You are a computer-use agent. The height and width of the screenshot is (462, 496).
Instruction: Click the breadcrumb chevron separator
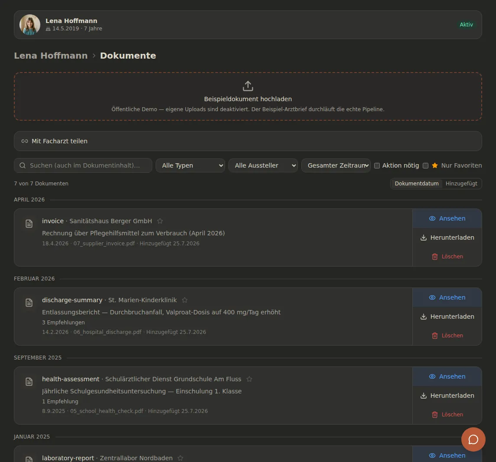[94, 56]
